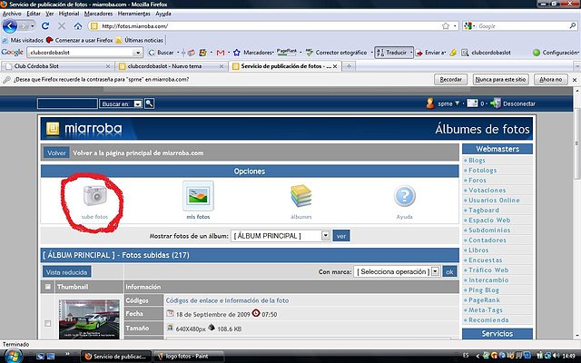
Task: Click the ver album button
Action: point(341,236)
